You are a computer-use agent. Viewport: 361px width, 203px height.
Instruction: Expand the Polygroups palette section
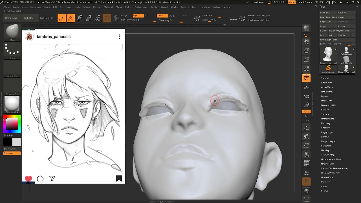click(327, 132)
